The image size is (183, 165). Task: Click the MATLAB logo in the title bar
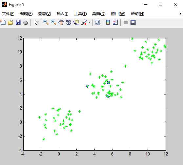tap(5, 5)
